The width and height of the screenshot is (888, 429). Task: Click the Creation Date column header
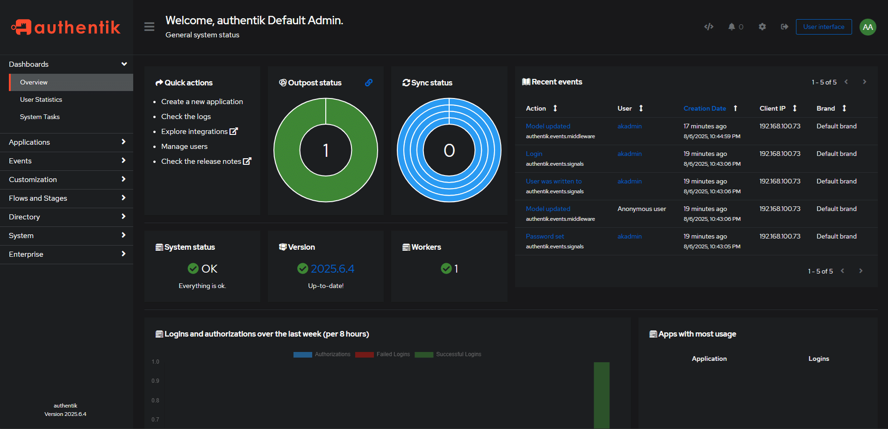coord(705,108)
